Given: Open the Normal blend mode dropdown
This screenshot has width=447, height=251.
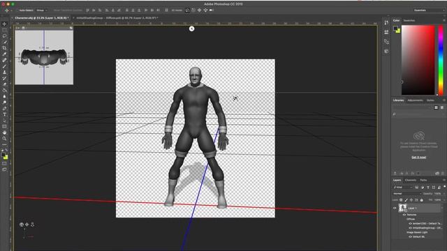Looking at the screenshot, I should (407, 194).
